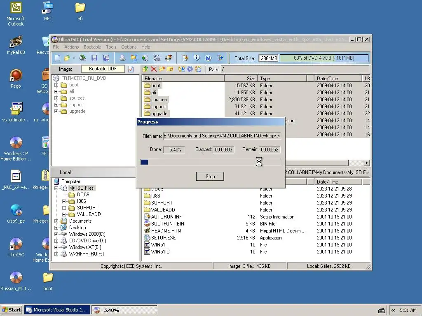
Task: Click the Extract icon in image toolbar
Action: [x=182, y=69]
